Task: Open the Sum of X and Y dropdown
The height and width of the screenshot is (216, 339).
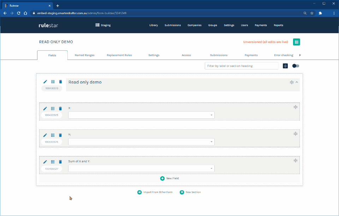Action: pyautogui.click(x=141, y=168)
